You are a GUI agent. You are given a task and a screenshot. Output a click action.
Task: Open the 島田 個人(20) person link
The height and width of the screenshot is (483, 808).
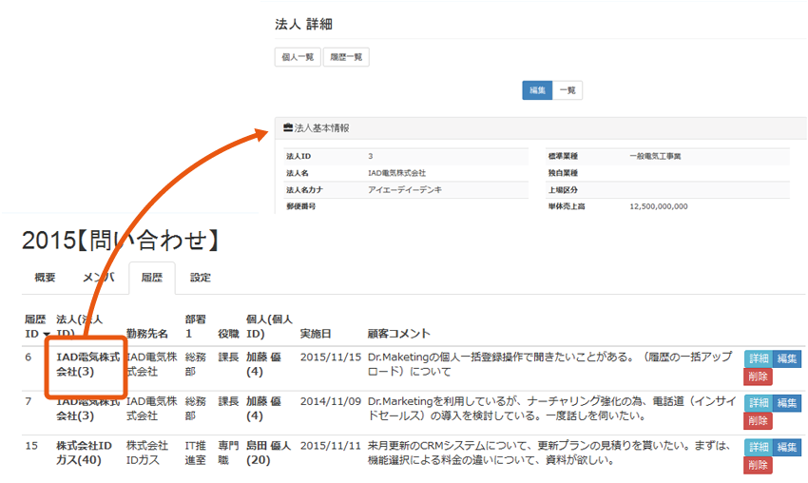point(269,453)
